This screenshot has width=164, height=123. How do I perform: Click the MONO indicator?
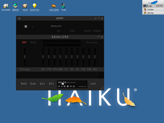pyautogui.click(x=87, y=31)
